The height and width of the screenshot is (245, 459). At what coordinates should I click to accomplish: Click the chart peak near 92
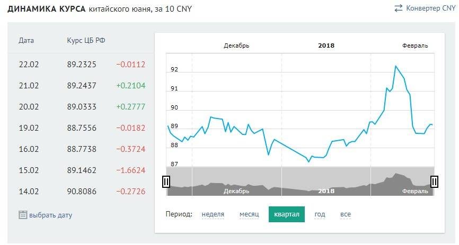point(395,66)
